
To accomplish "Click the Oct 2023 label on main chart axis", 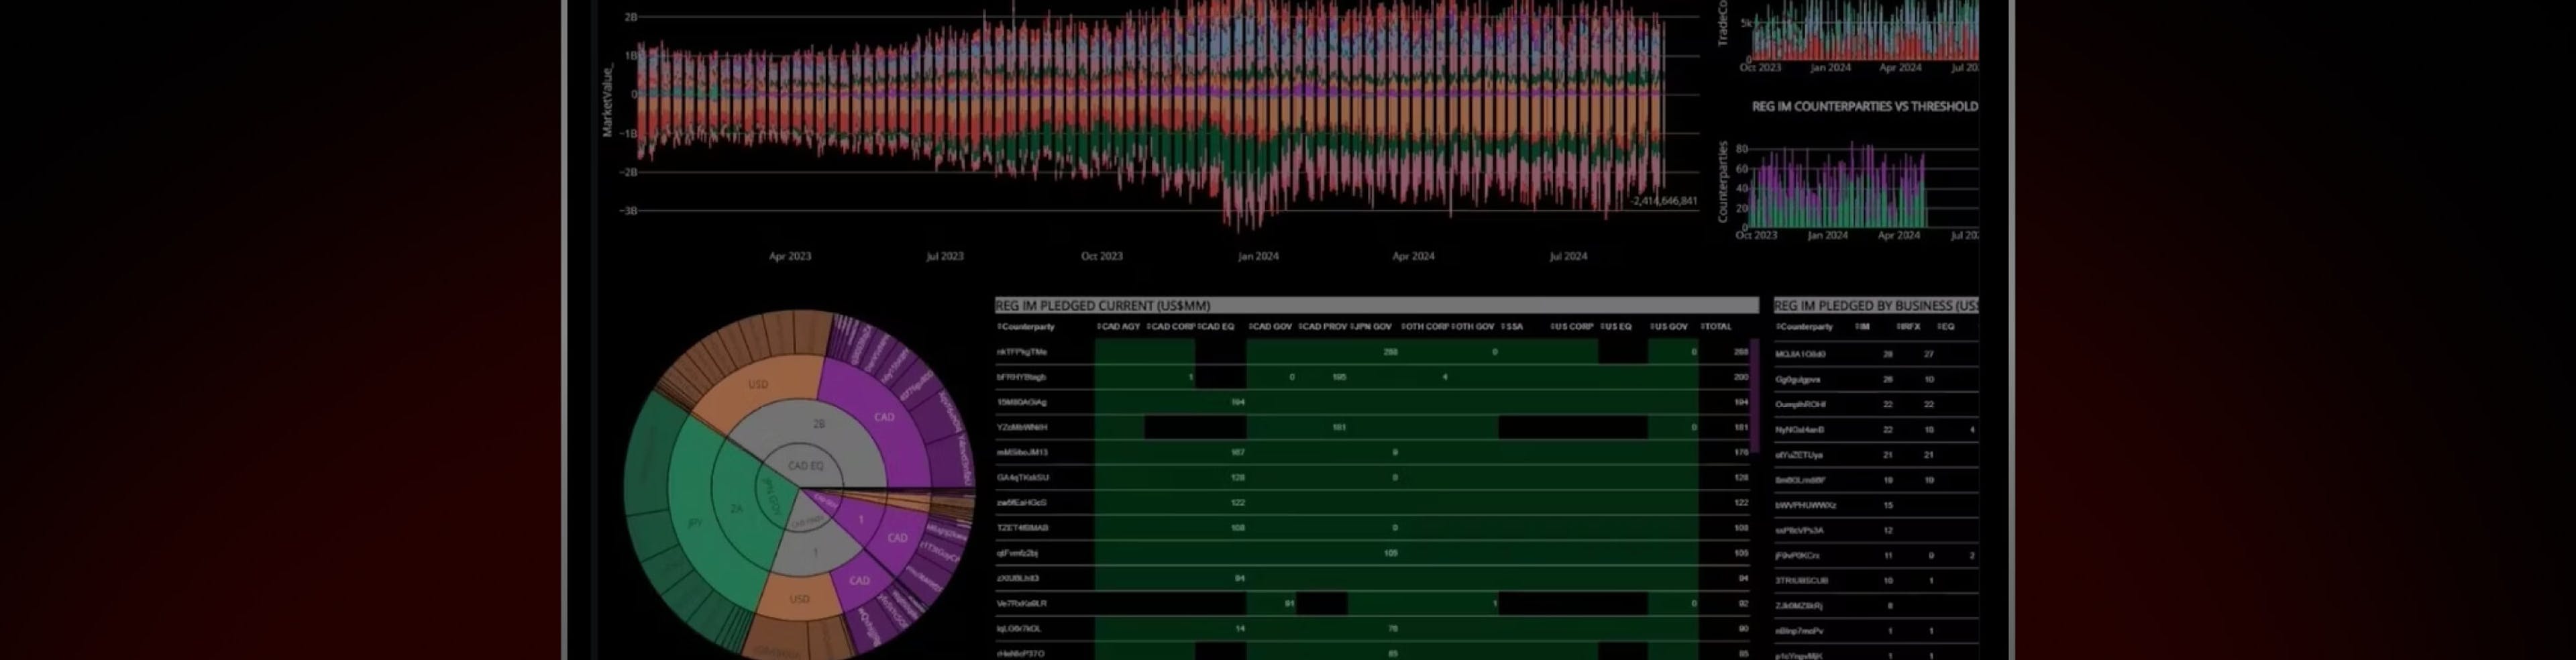I will (x=1102, y=257).
